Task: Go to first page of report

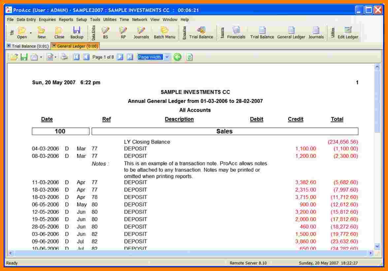Action: pyautogui.click(x=77, y=57)
